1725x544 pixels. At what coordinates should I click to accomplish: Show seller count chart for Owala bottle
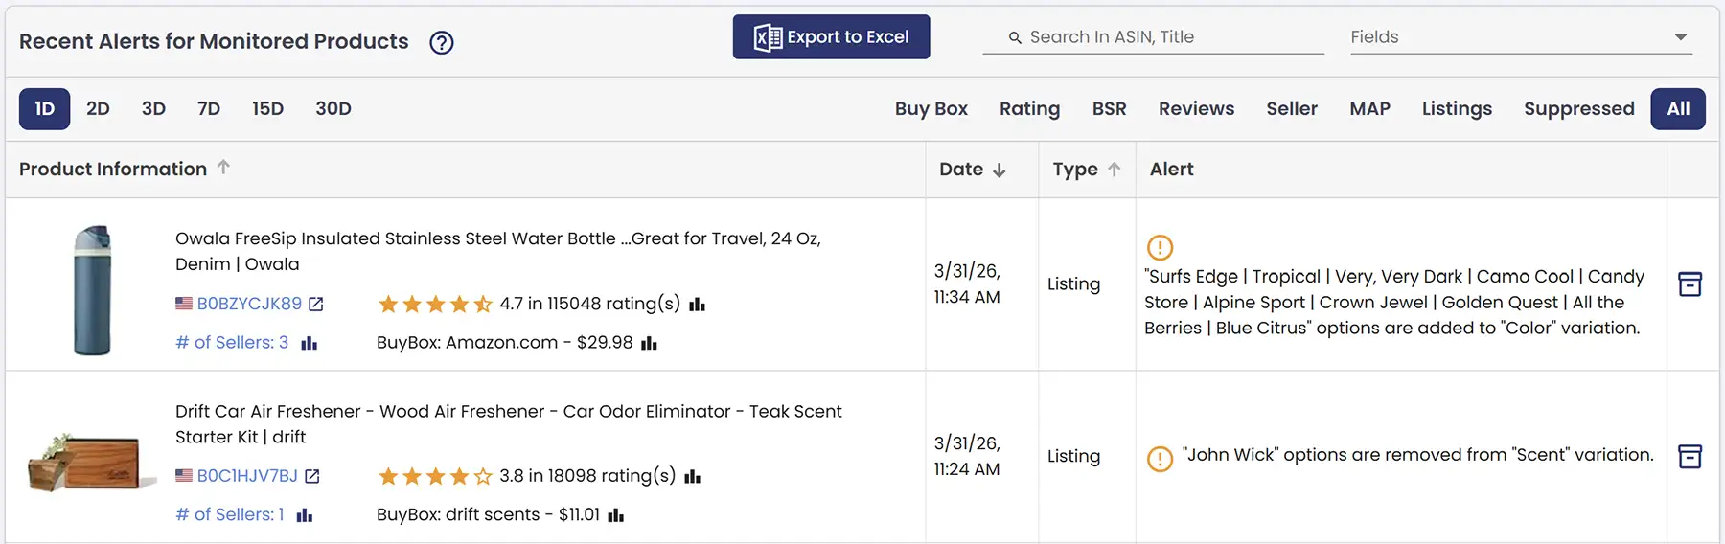click(x=309, y=343)
